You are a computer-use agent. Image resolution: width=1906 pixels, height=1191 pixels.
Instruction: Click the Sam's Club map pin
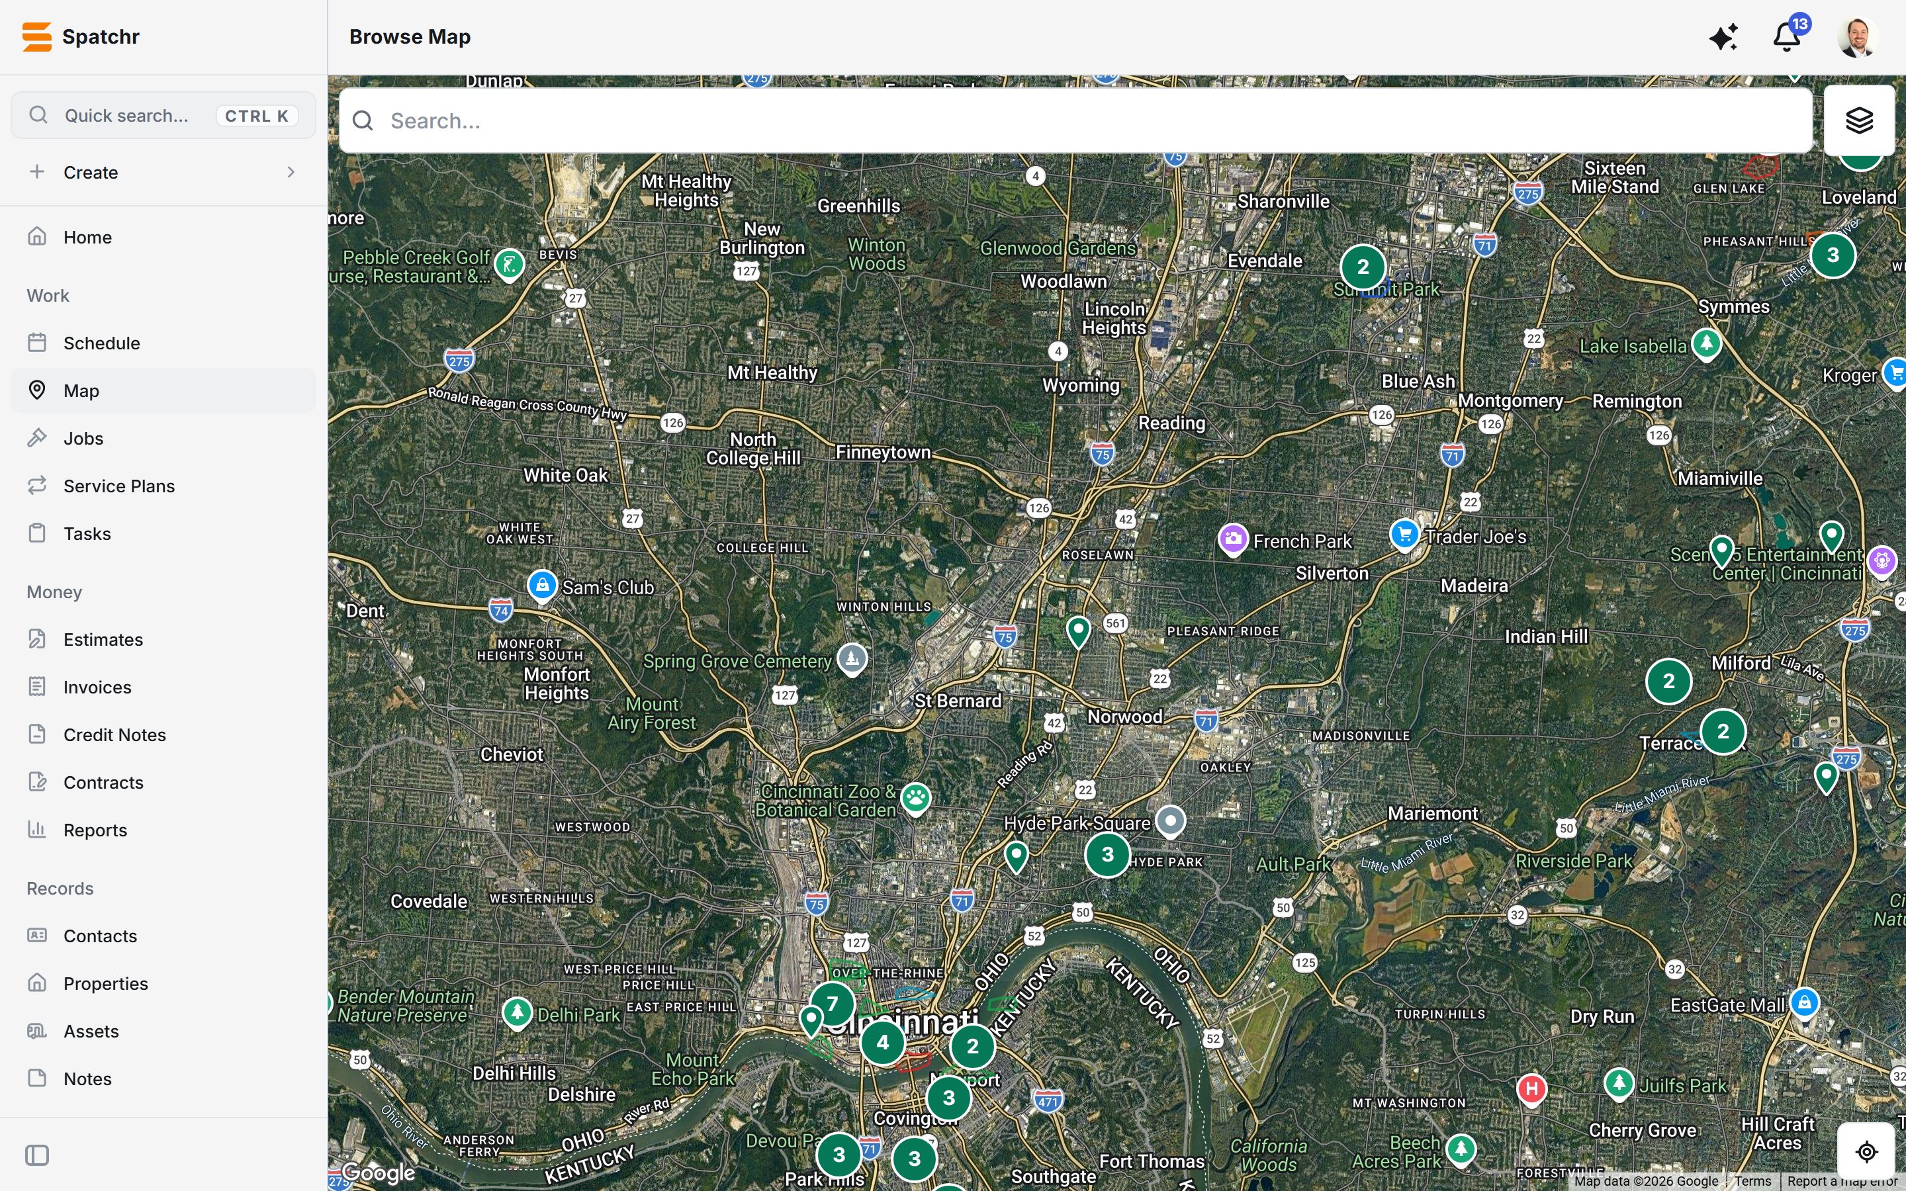(x=542, y=587)
